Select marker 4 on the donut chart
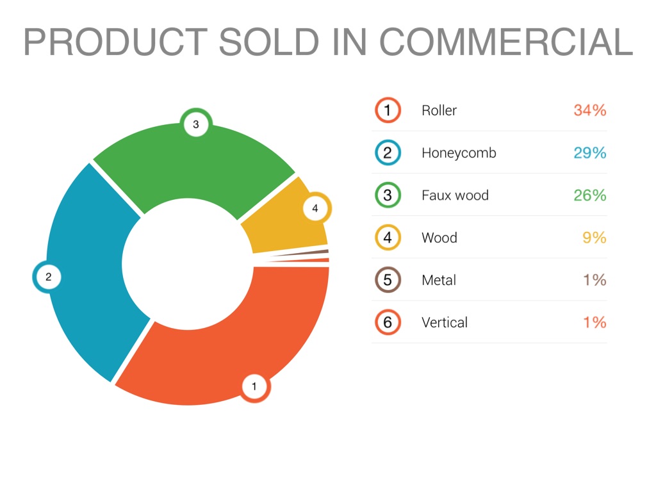 point(315,208)
